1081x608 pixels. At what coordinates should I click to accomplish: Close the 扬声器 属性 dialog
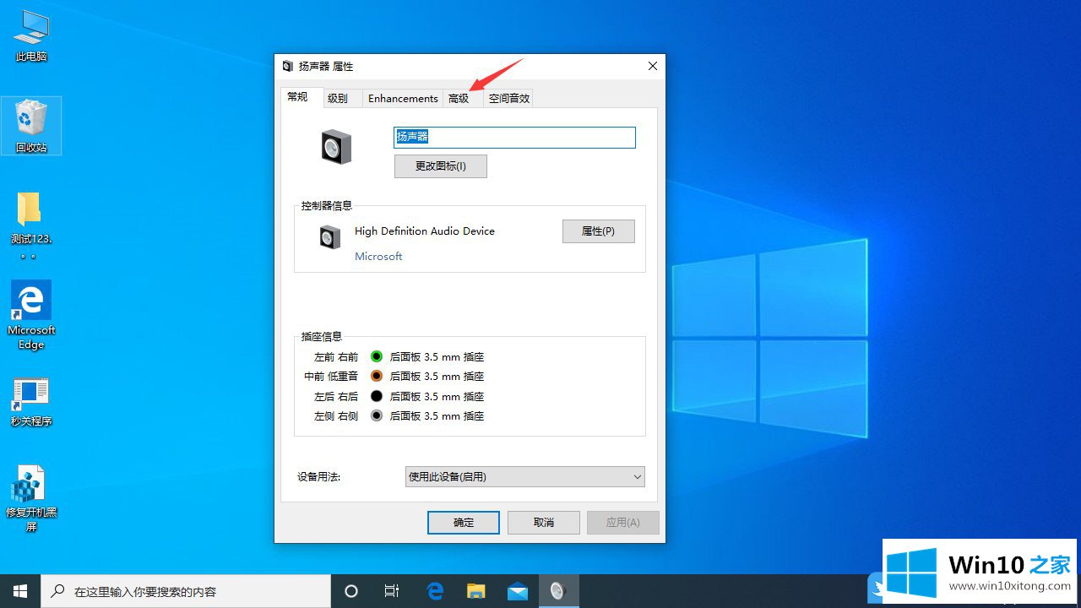[652, 66]
